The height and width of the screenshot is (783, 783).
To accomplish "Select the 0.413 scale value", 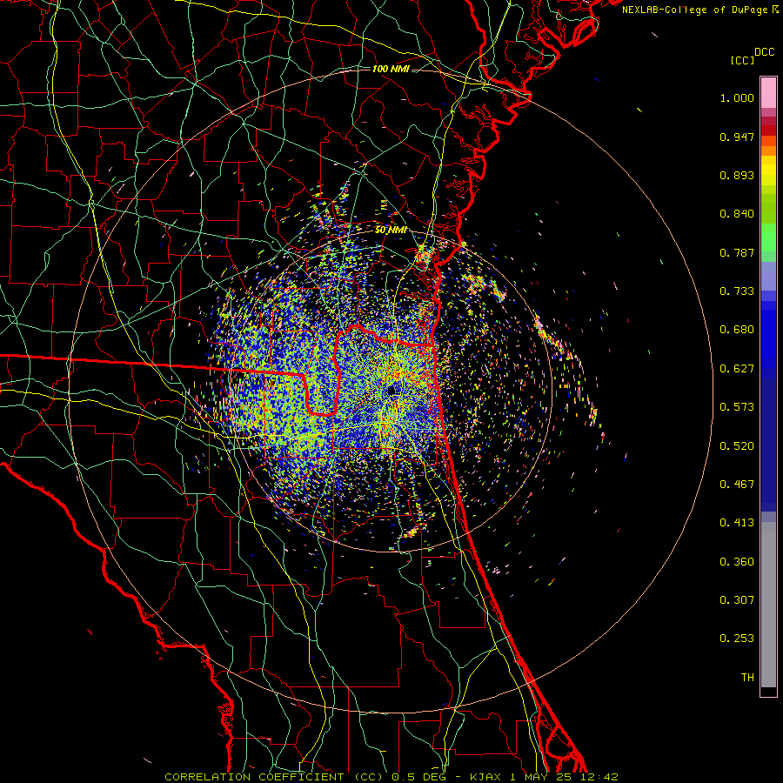I will point(737,523).
